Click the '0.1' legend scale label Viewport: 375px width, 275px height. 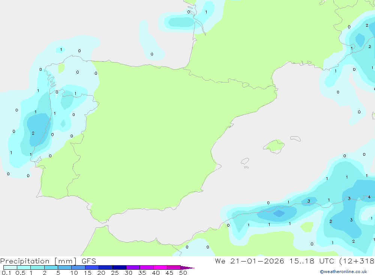pos(6,273)
